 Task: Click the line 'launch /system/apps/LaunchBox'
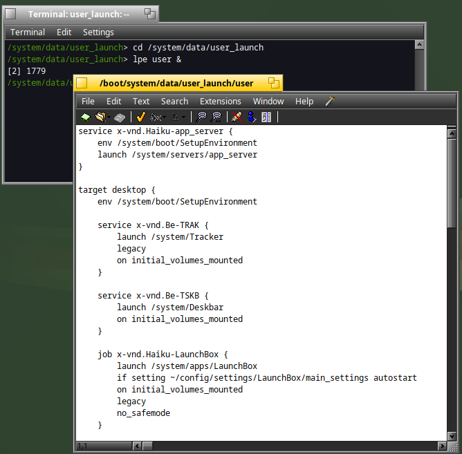coord(187,366)
